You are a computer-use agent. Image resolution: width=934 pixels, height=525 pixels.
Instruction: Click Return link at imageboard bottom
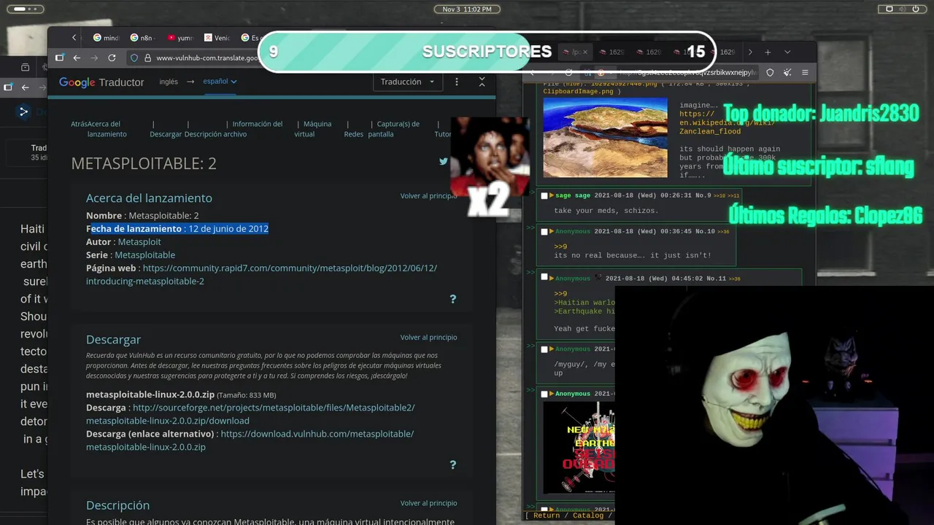547,516
